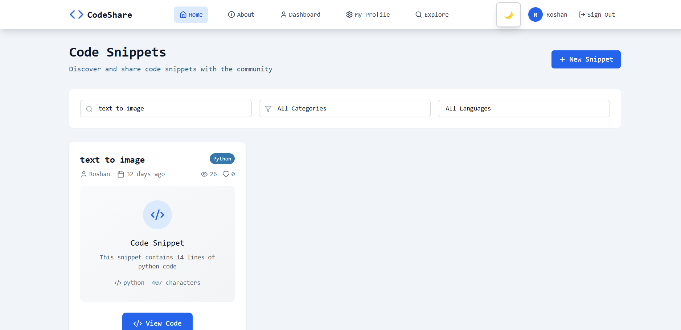Click the heart to like the snippet
The height and width of the screenshot is (330, 681).
pos(226,174)
